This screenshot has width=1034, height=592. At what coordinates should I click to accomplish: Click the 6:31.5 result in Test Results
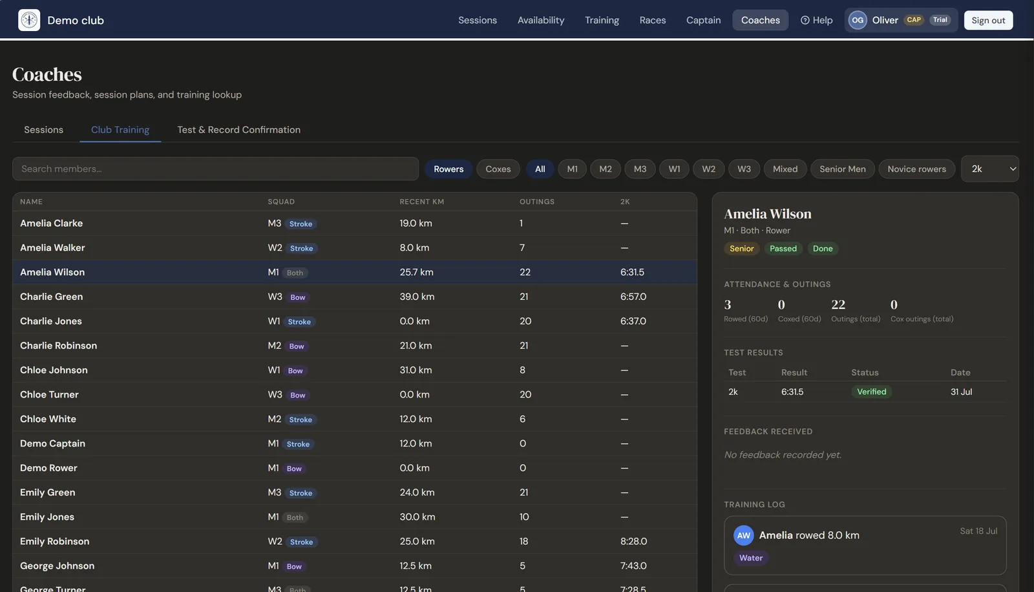pyautogui.click(x=792, y=392)
